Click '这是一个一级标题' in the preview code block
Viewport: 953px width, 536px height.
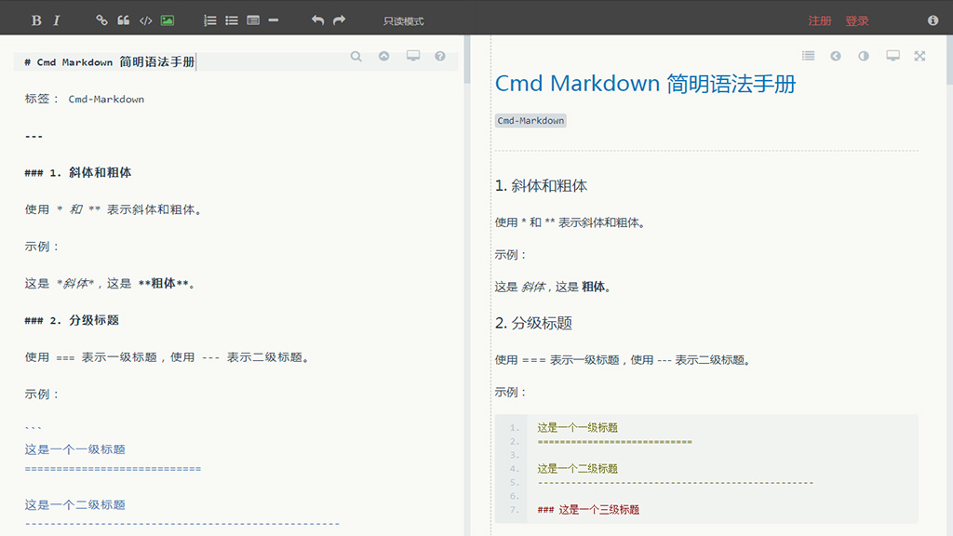577,427
